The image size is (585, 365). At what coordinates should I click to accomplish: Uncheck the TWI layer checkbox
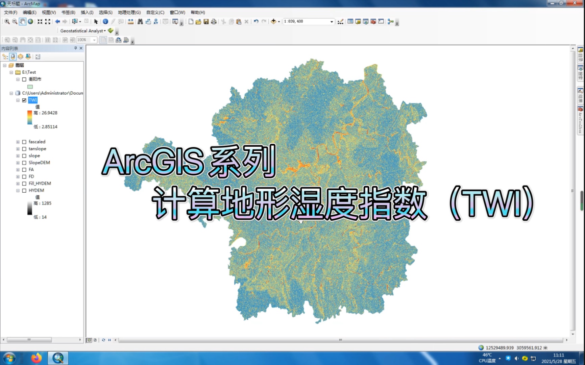click(24, 100)
